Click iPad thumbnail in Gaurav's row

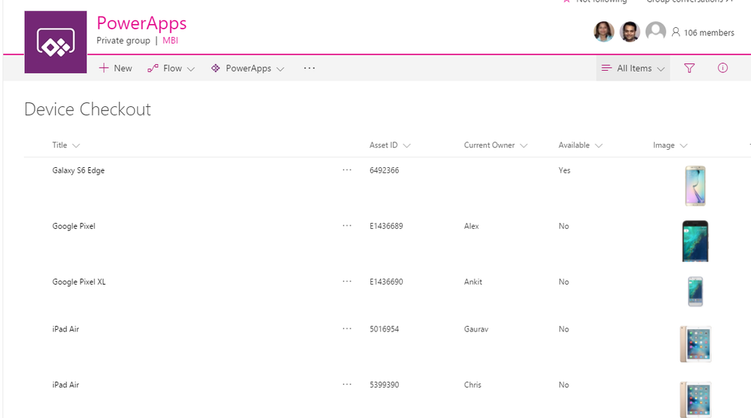click(695, 343)
